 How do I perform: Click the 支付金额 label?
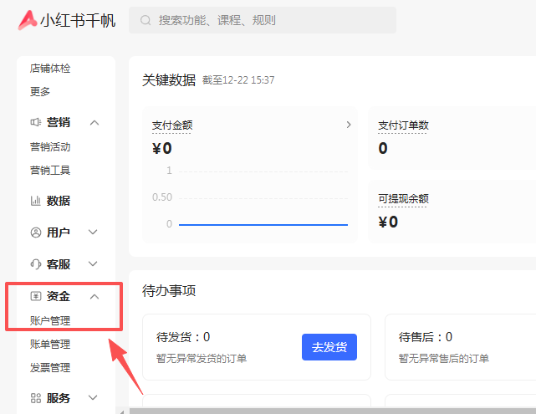pos(172,125)
